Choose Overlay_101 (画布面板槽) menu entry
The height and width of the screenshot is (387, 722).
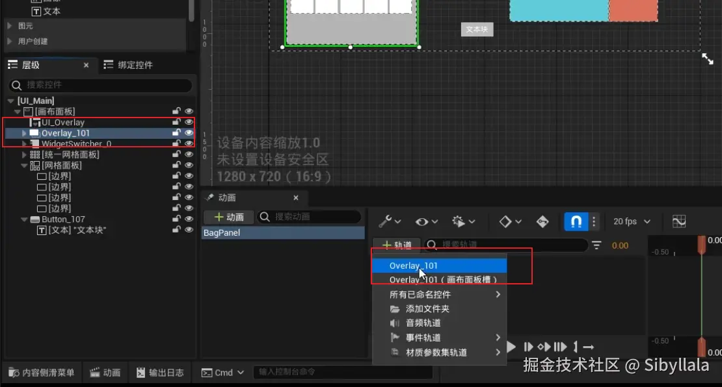point(439,279)
